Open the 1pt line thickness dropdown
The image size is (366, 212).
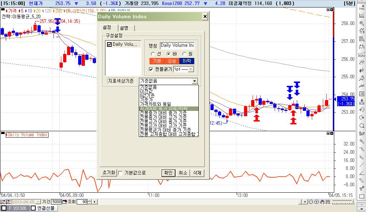[x=190, y=69]
